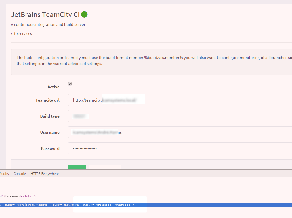Select the highlighted service[password] input line
Screen dimensions: 292x218
click(x=146, y=205)
